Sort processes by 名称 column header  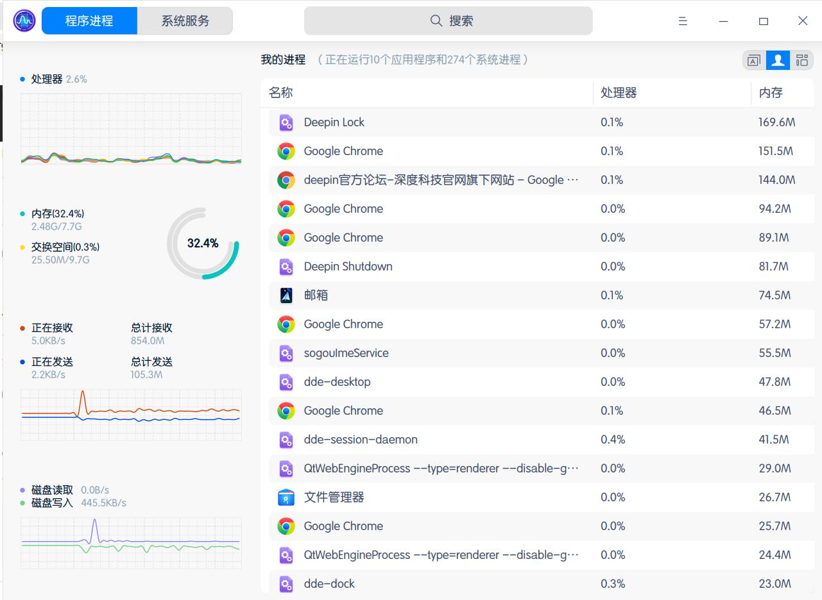(x=281, y=93)
